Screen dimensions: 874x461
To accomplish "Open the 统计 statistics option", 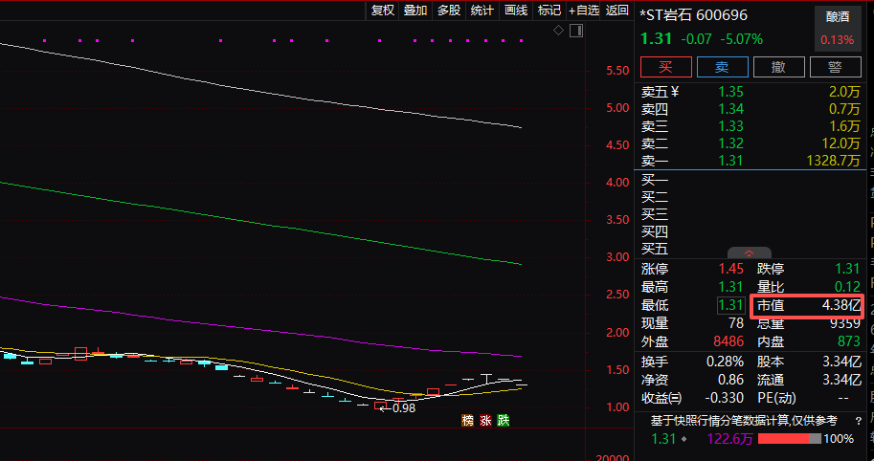I will point(482,10).
